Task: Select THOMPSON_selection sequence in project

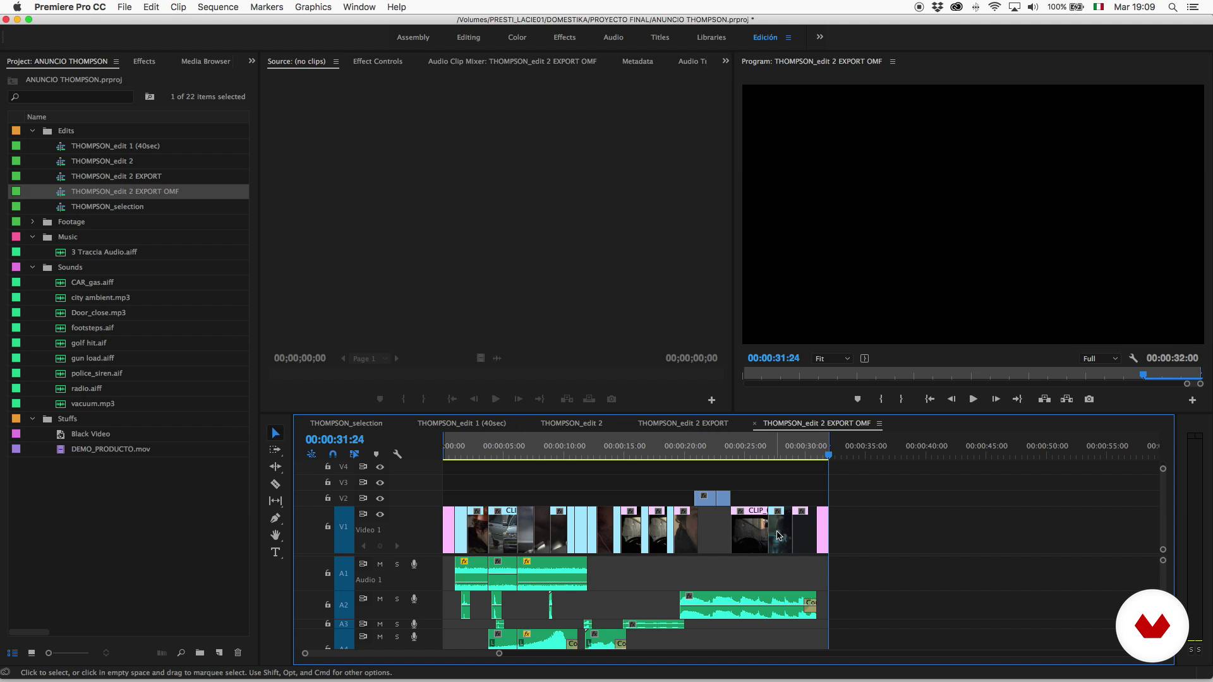Action: tap(107, 206)
